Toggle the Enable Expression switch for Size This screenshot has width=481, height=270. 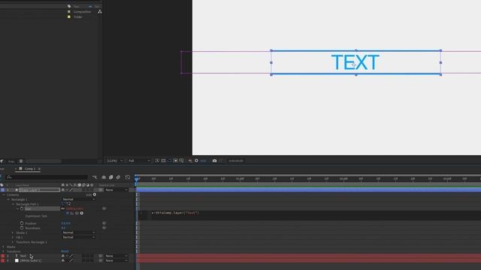click(68, 213)
